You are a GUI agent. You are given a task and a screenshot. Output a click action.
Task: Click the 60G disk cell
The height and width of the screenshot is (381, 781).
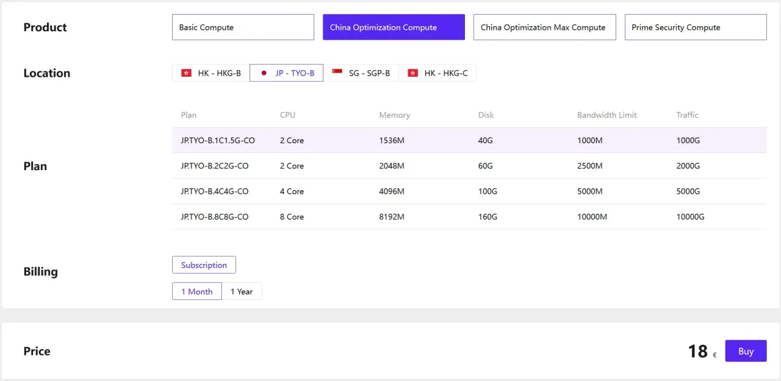[x=485, y=166]
